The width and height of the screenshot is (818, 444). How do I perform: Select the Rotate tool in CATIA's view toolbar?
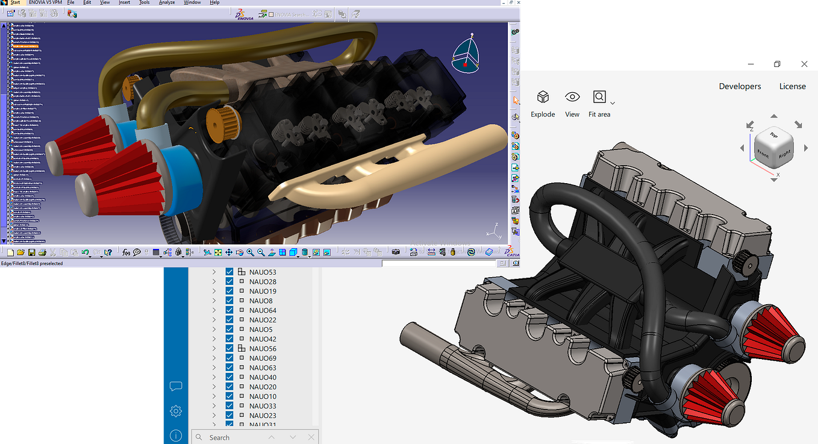click(x=241, y=252)
